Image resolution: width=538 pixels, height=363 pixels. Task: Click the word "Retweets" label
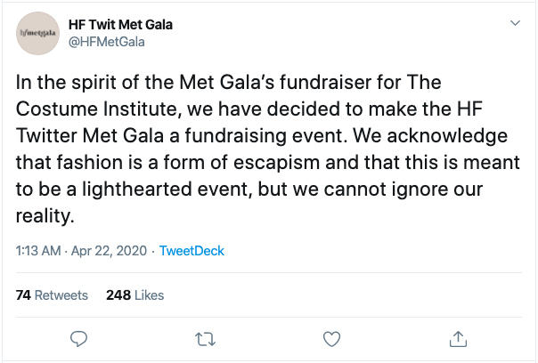point(61,295)
